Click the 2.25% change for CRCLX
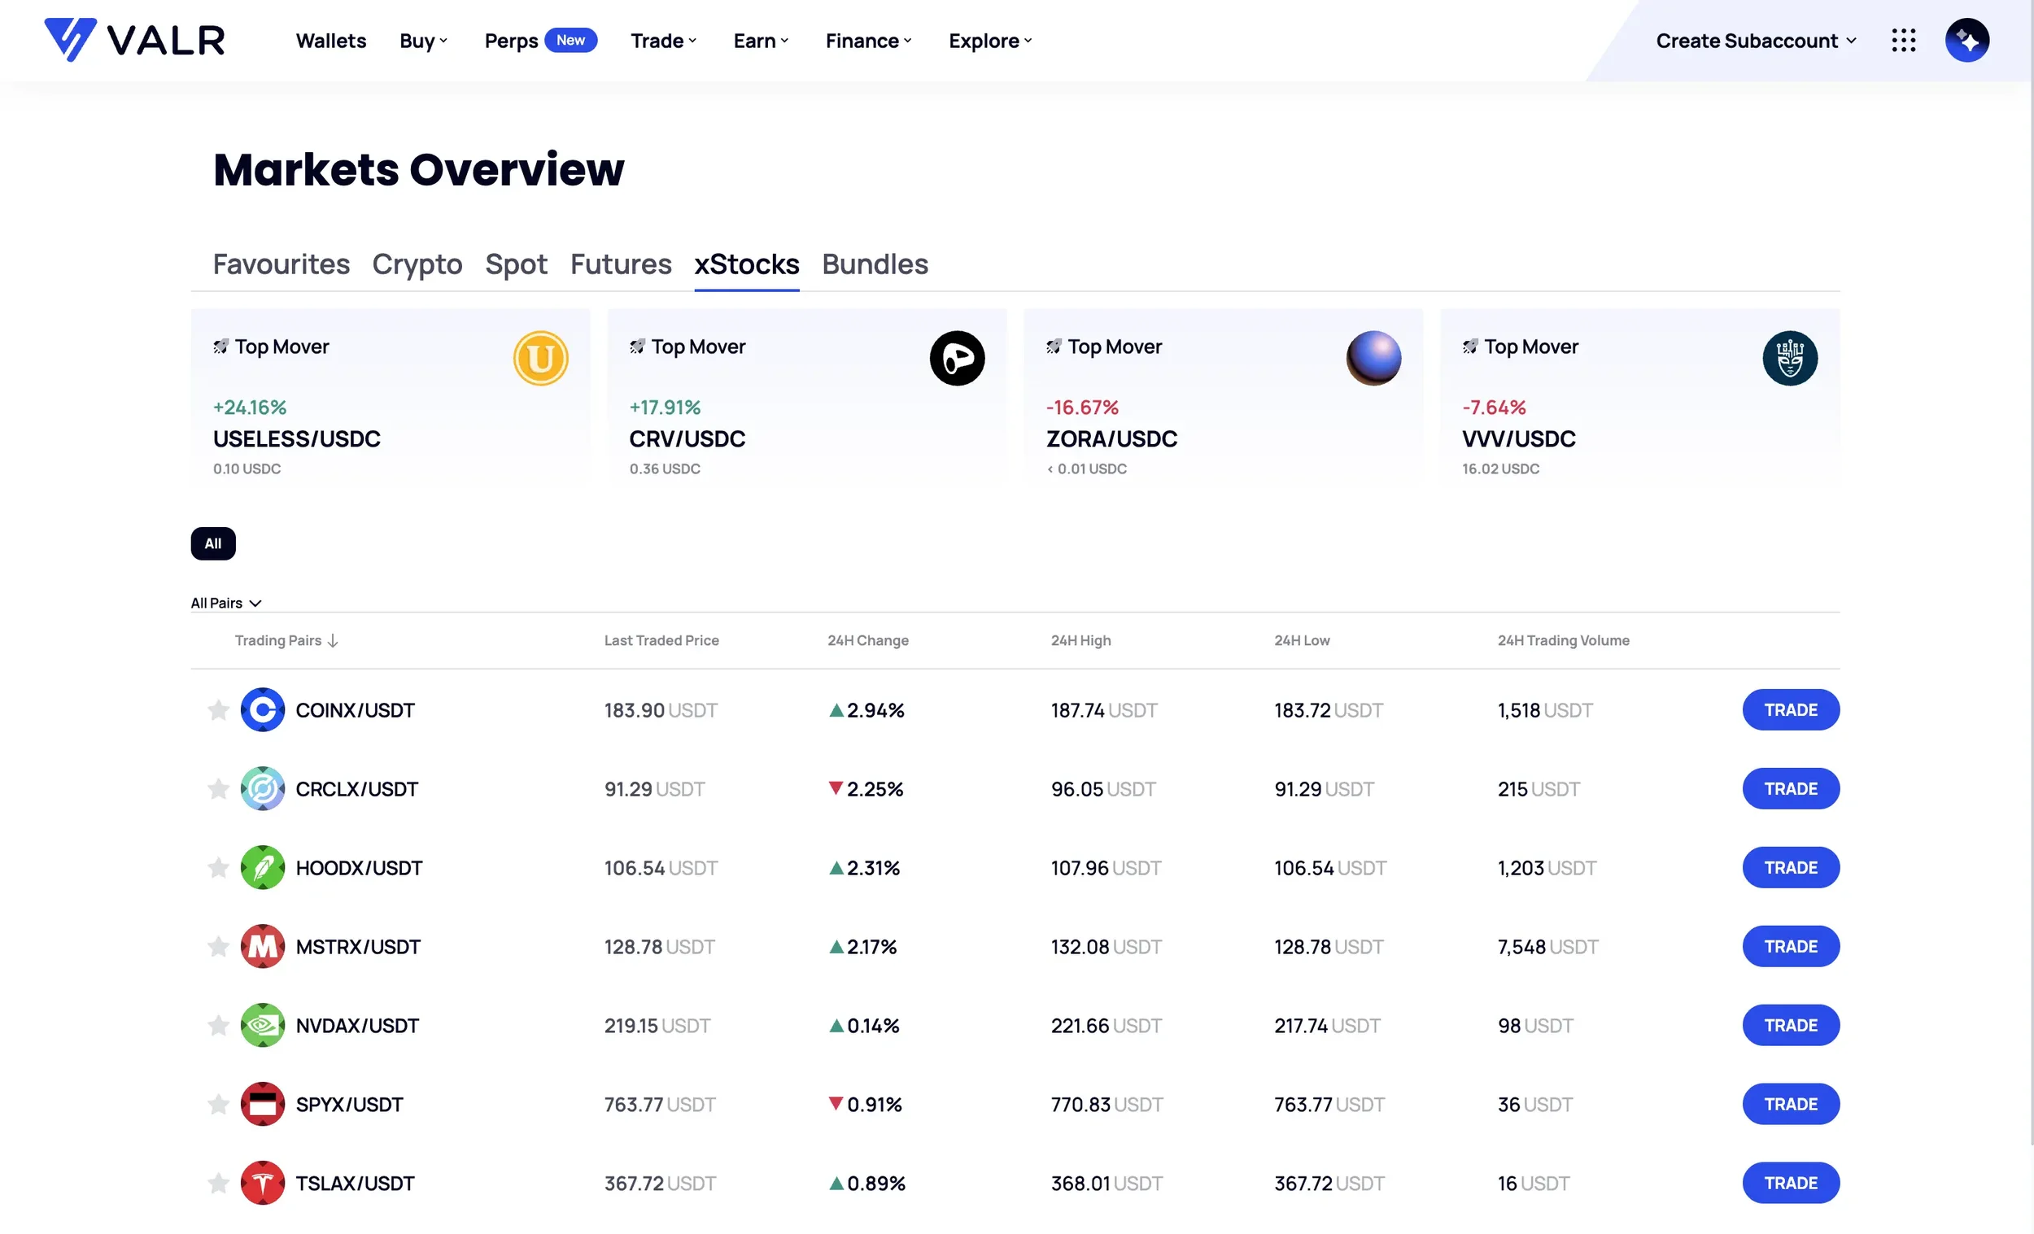The width and height of the screenshot is (2034, 1234). (x=866, y=789)
